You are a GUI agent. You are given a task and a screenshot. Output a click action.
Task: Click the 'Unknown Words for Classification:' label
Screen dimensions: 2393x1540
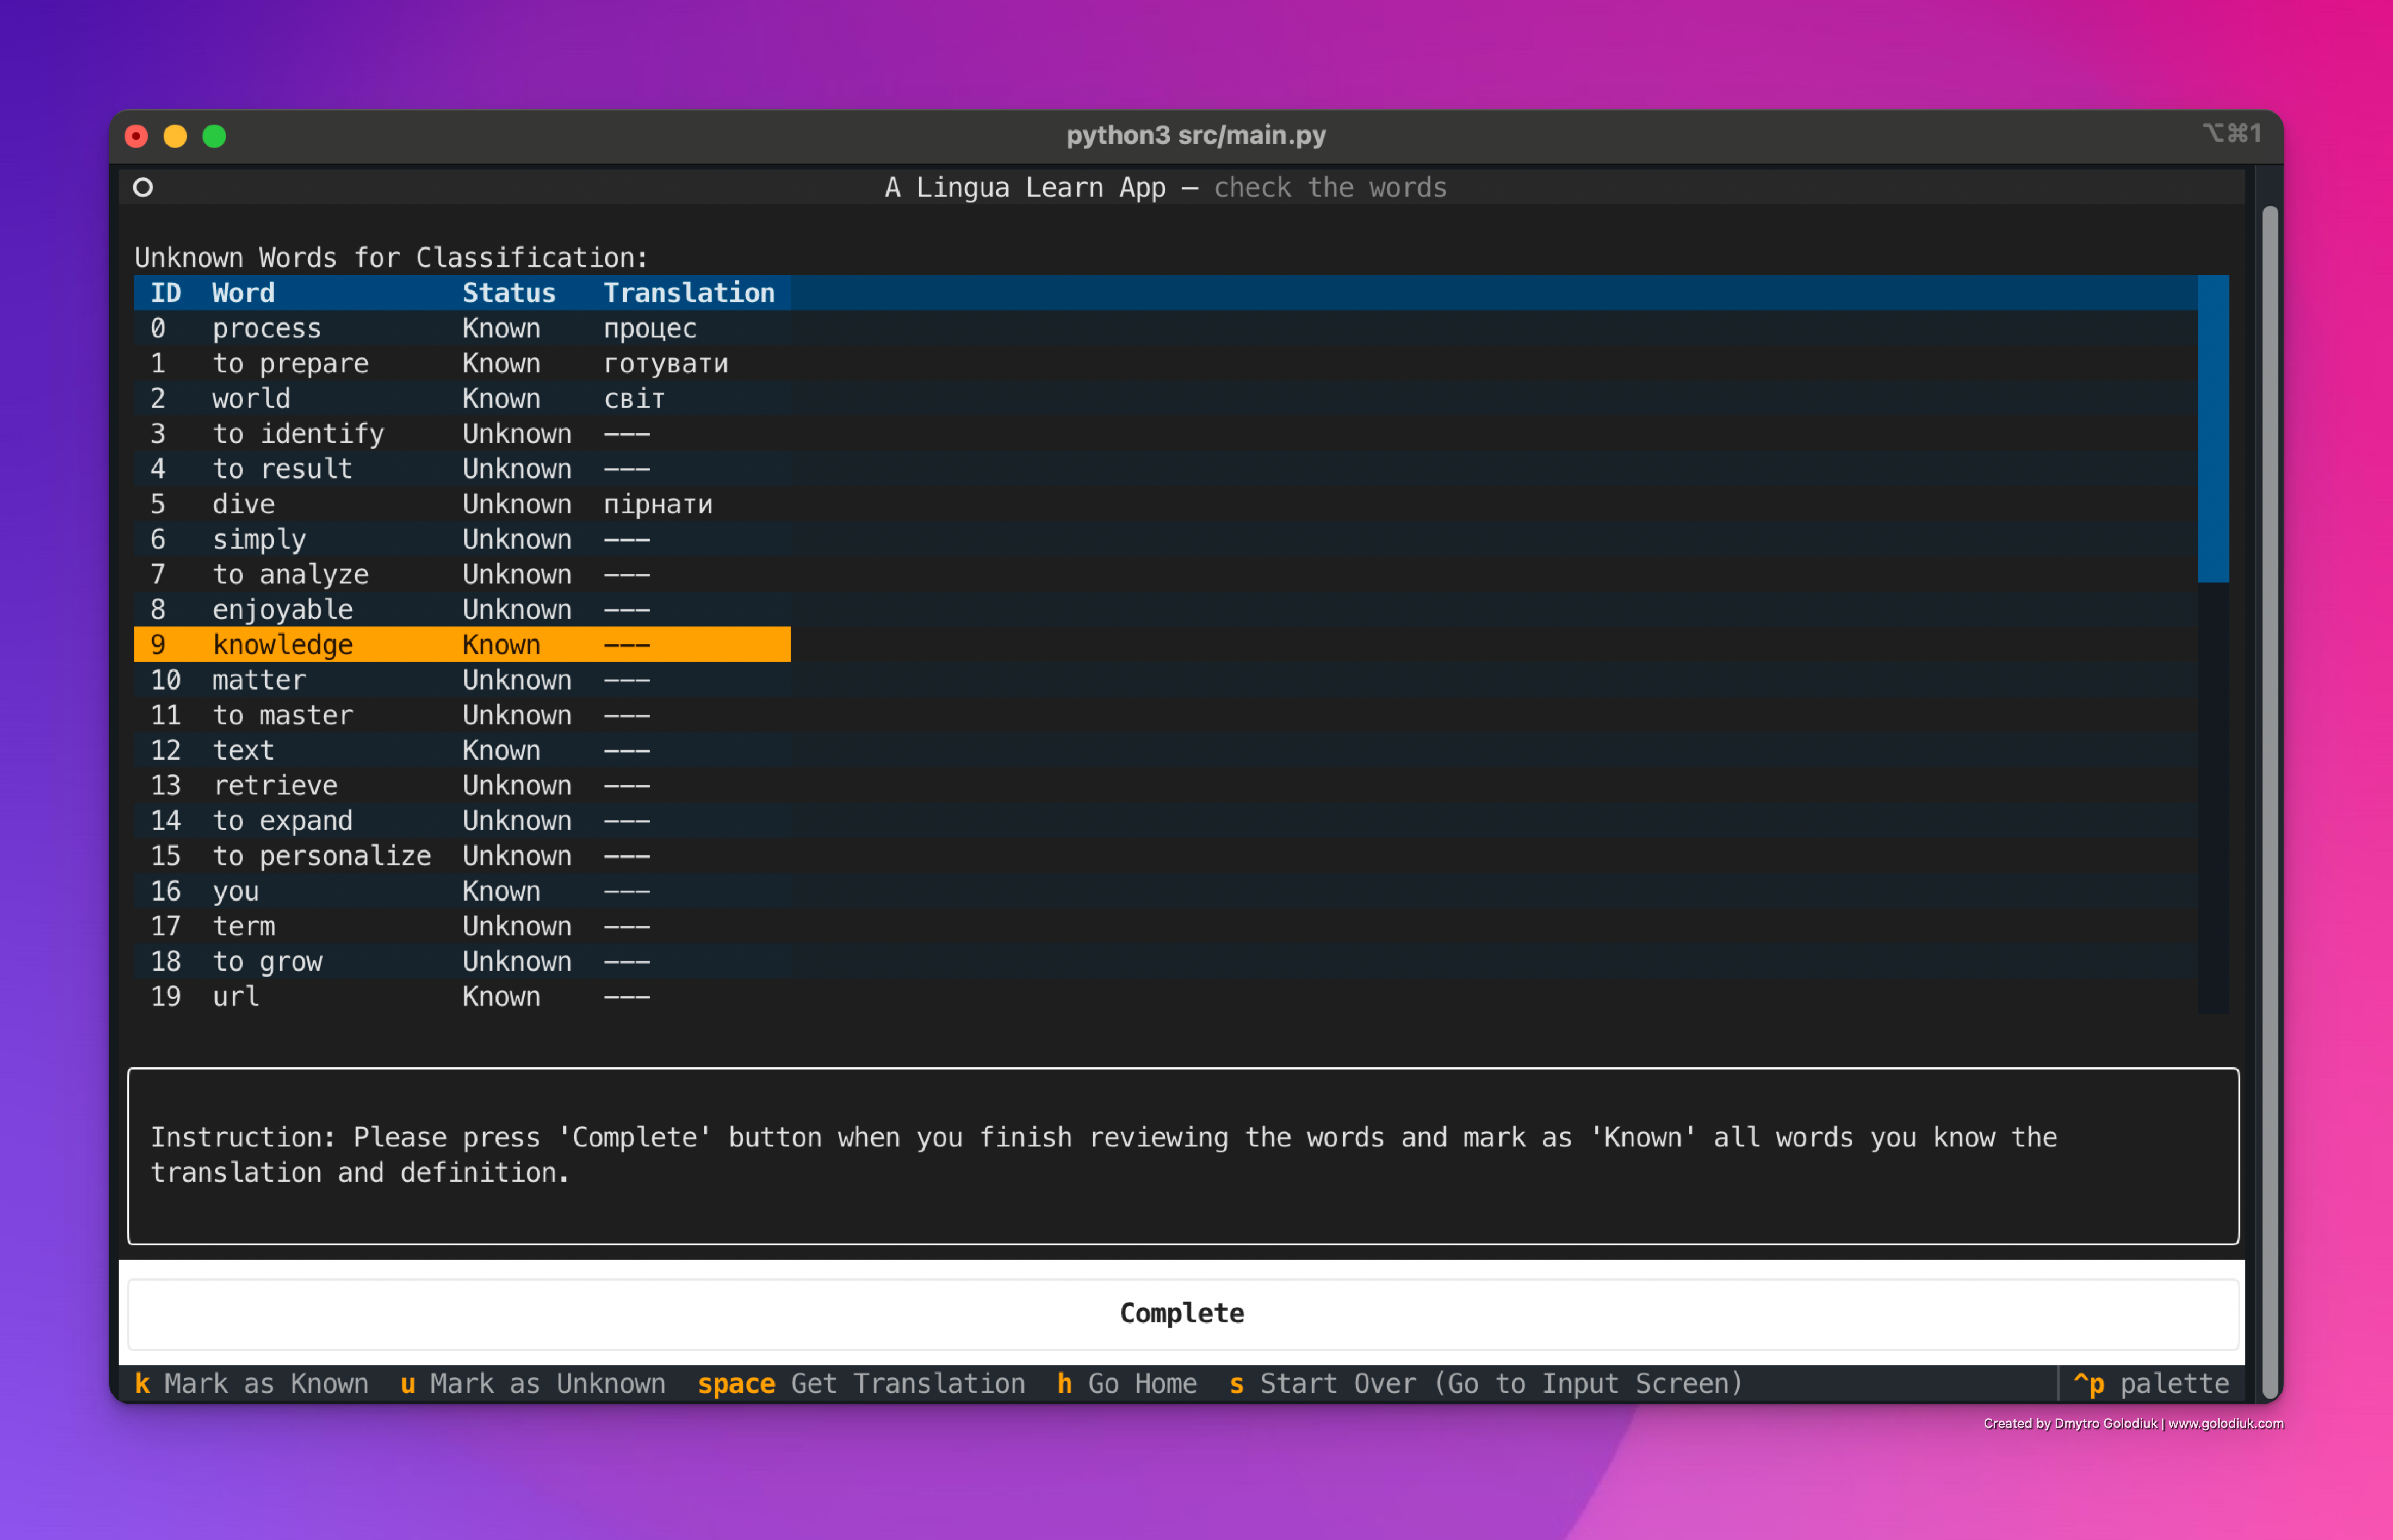click(x=391, y=257)
